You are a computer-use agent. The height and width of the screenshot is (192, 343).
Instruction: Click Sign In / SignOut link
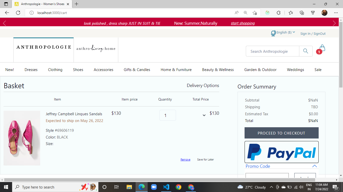[313, 33]
